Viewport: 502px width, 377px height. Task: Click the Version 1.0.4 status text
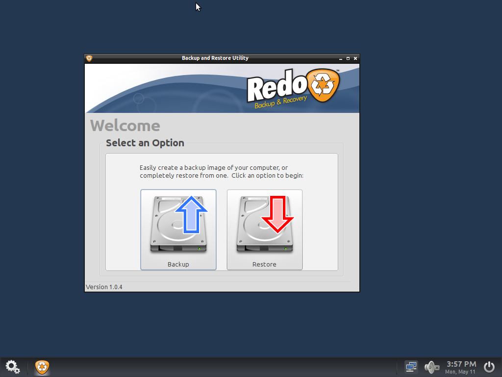coord(104,287)
